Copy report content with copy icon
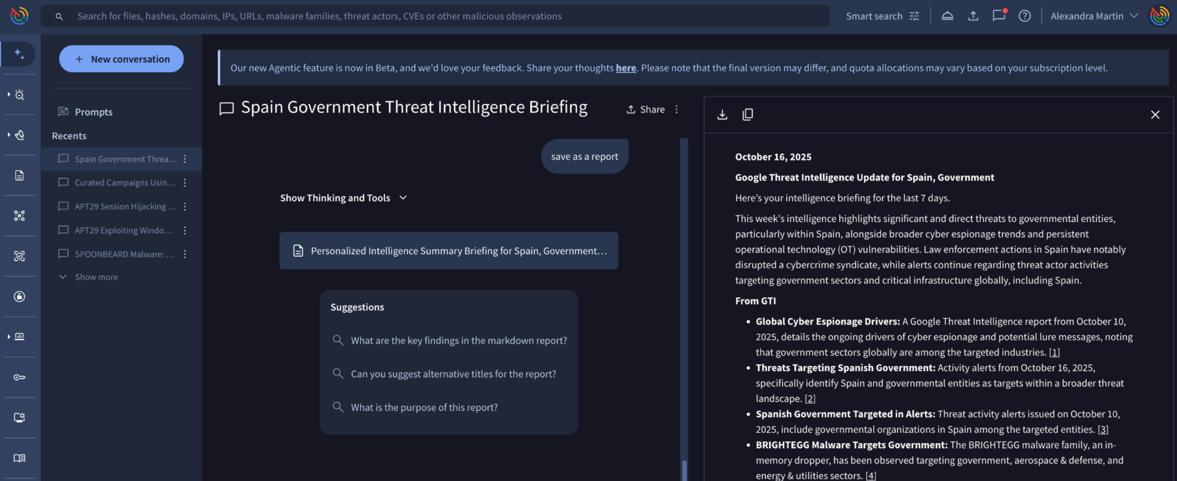This screenshot has width=1177, height=481. pos(748,115)
